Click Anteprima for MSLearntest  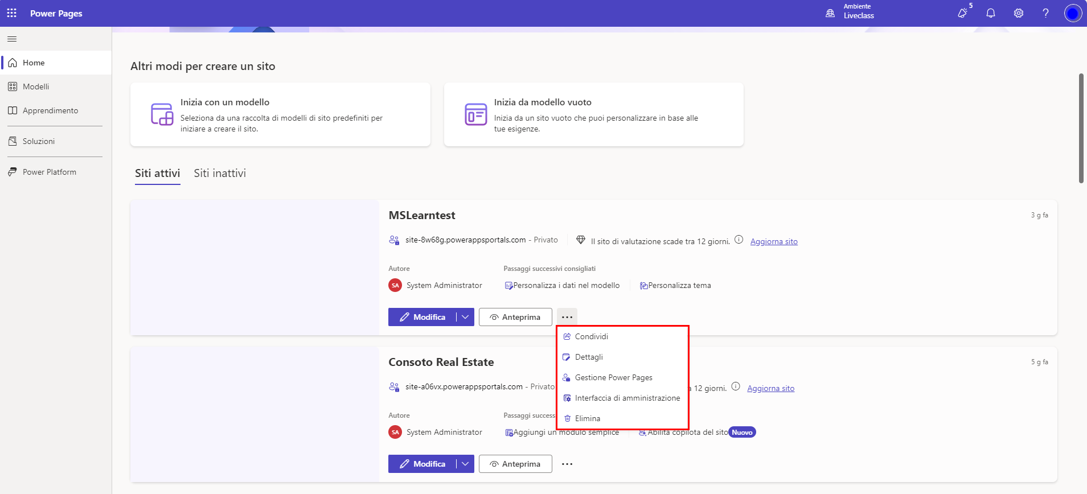tap(515, 317)
